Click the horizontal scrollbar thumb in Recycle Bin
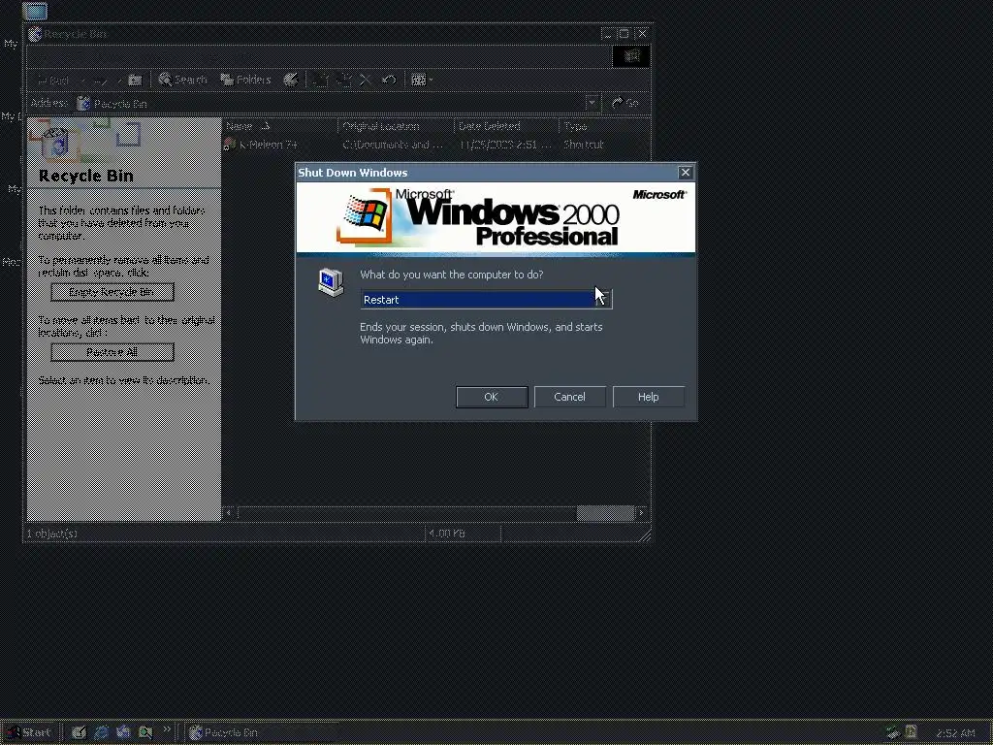The image size is (993, 745). pos(605,512)
